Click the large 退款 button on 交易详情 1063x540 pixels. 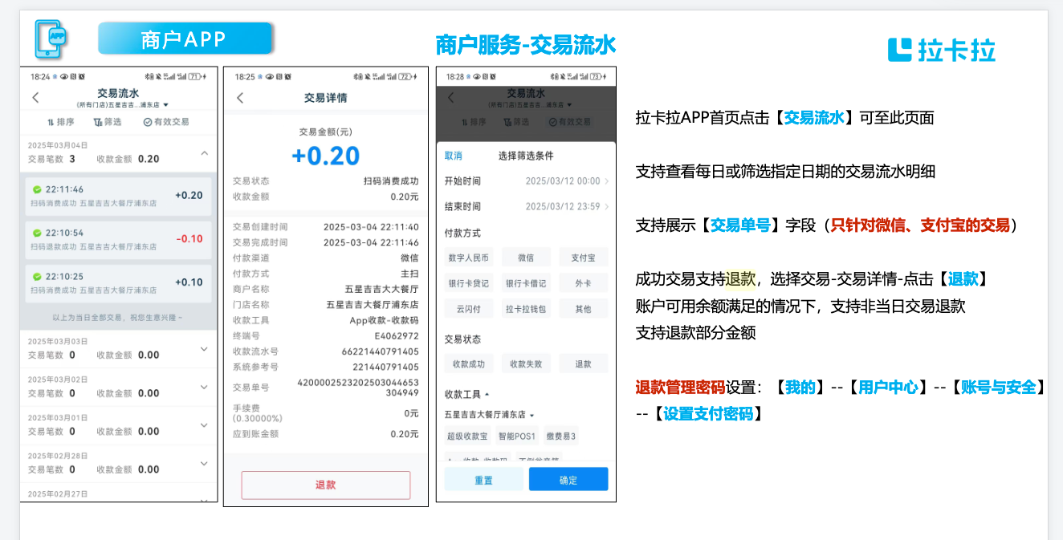click(x=326, y=485)
